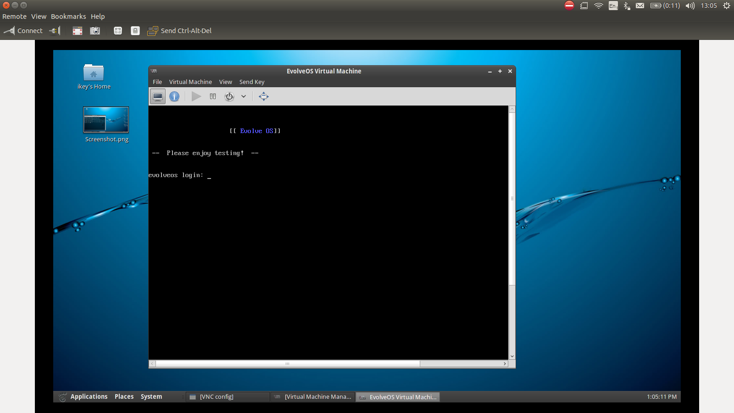Click the storage device indicator in top bar
This screenshot has width=734, height=413.
click(x=584, y=6)
